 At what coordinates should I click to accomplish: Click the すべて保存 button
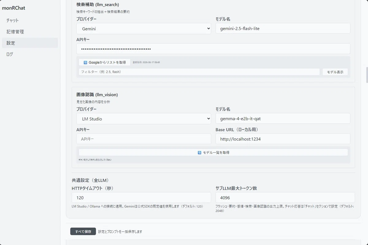point(83,232)
